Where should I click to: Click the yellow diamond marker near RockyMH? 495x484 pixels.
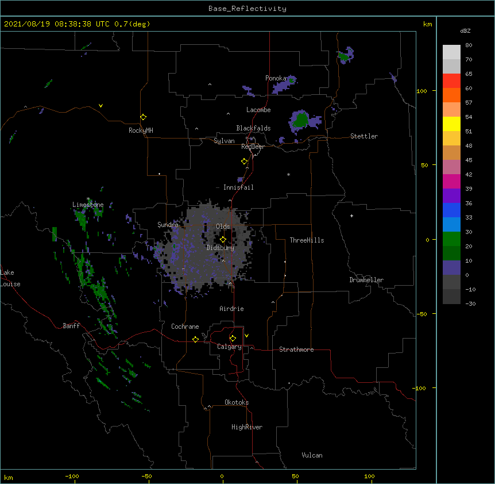143,117
